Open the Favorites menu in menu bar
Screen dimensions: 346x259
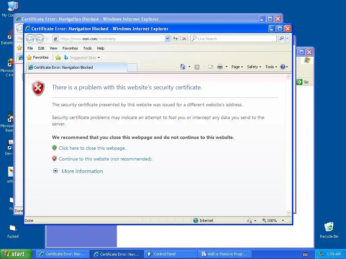(x=70, y=48)
